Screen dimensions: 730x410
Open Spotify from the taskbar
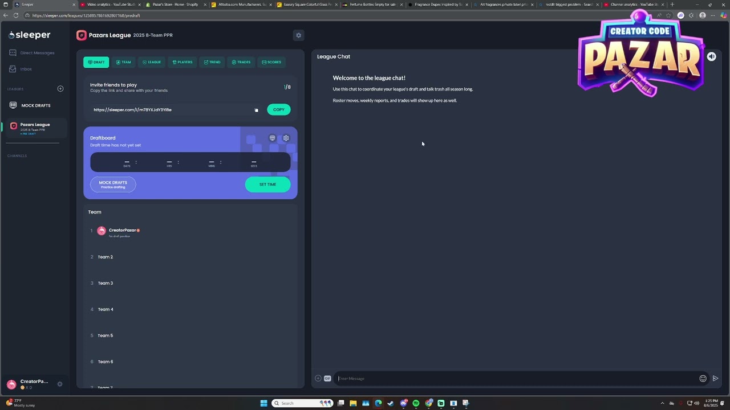[416, 403]
